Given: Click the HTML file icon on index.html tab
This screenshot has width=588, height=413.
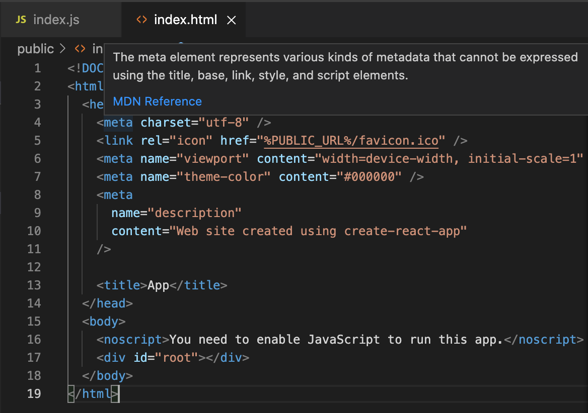Looking at the screenshot, I should 141,20.
